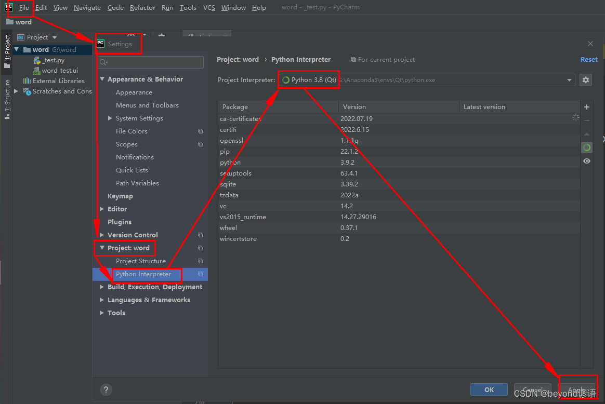Open the Refactor menu
The width and height of the screenshot is (605, 404).
[142, 7]
